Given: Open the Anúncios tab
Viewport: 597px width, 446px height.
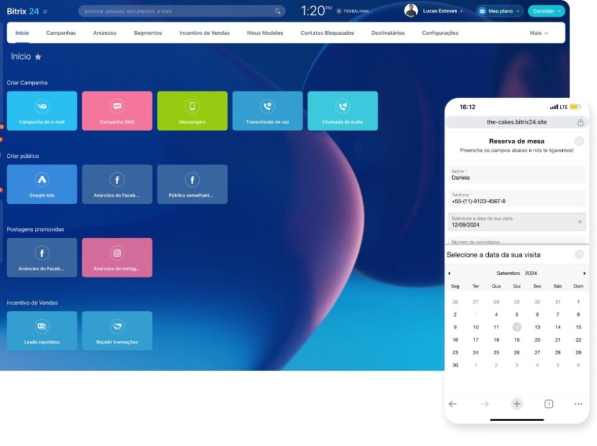Looking at the screenshot, I should click(x=104, y=33).
